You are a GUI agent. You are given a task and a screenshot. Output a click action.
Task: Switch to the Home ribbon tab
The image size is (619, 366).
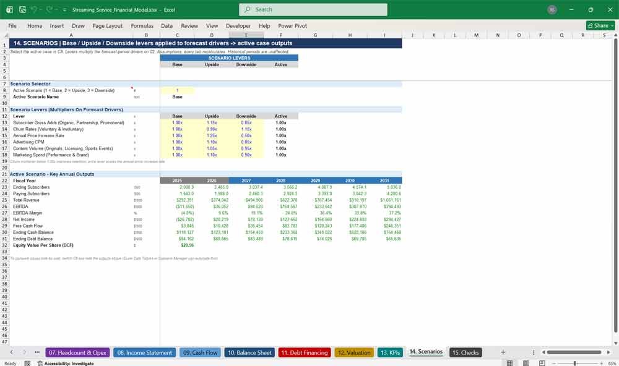click(x=35, y=25)
